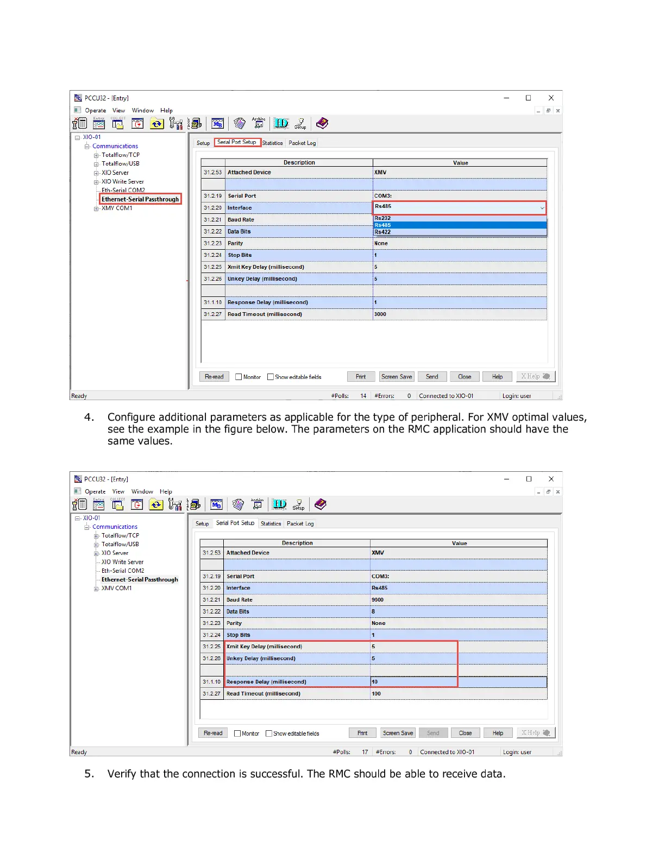Click the Read Timeout value 3000 in the upper window
This screenshot has width=665, height=860.
pos(460,314)
